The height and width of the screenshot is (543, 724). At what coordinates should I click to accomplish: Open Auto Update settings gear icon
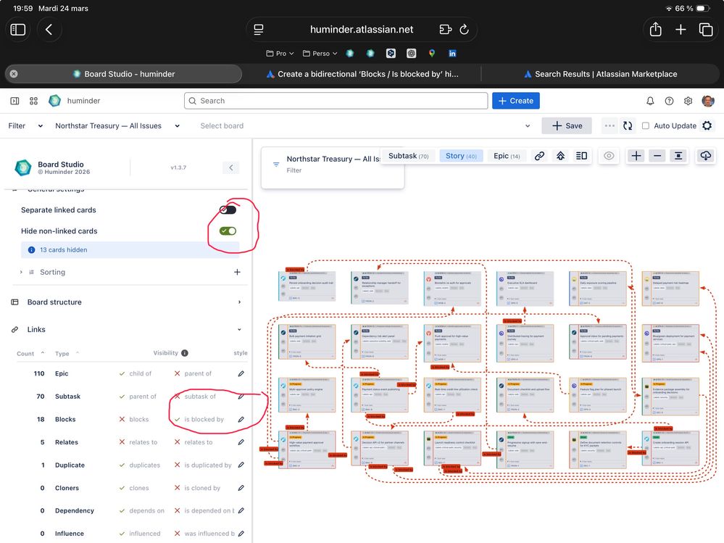point(707,125)
